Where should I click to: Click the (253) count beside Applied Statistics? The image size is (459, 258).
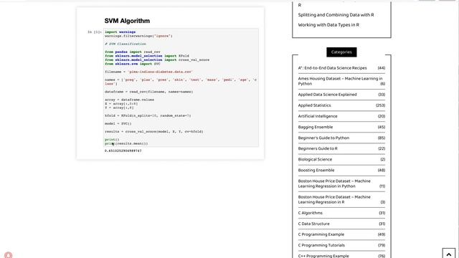381,105
